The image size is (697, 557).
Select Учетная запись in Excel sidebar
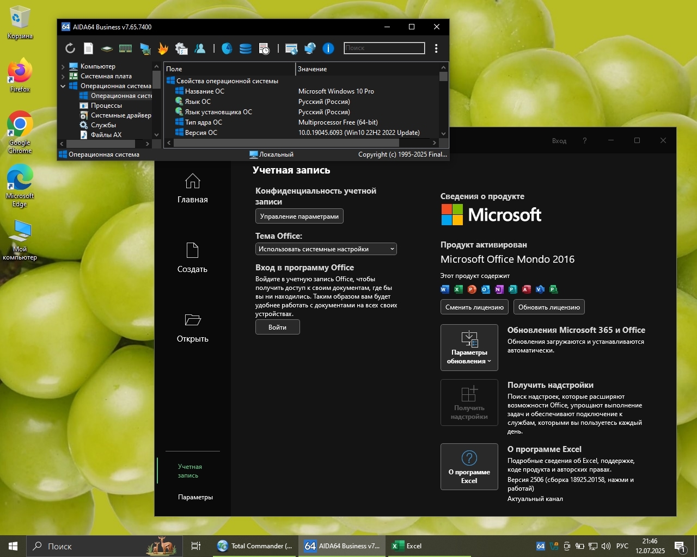[x=189, y=471]
